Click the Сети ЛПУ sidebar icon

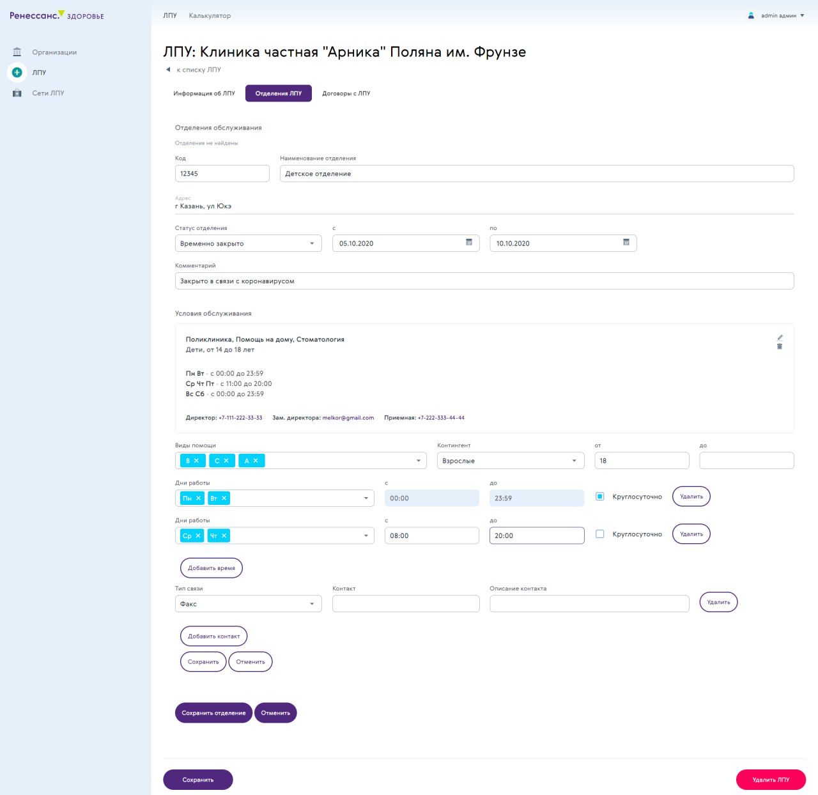tap(17, 93)
